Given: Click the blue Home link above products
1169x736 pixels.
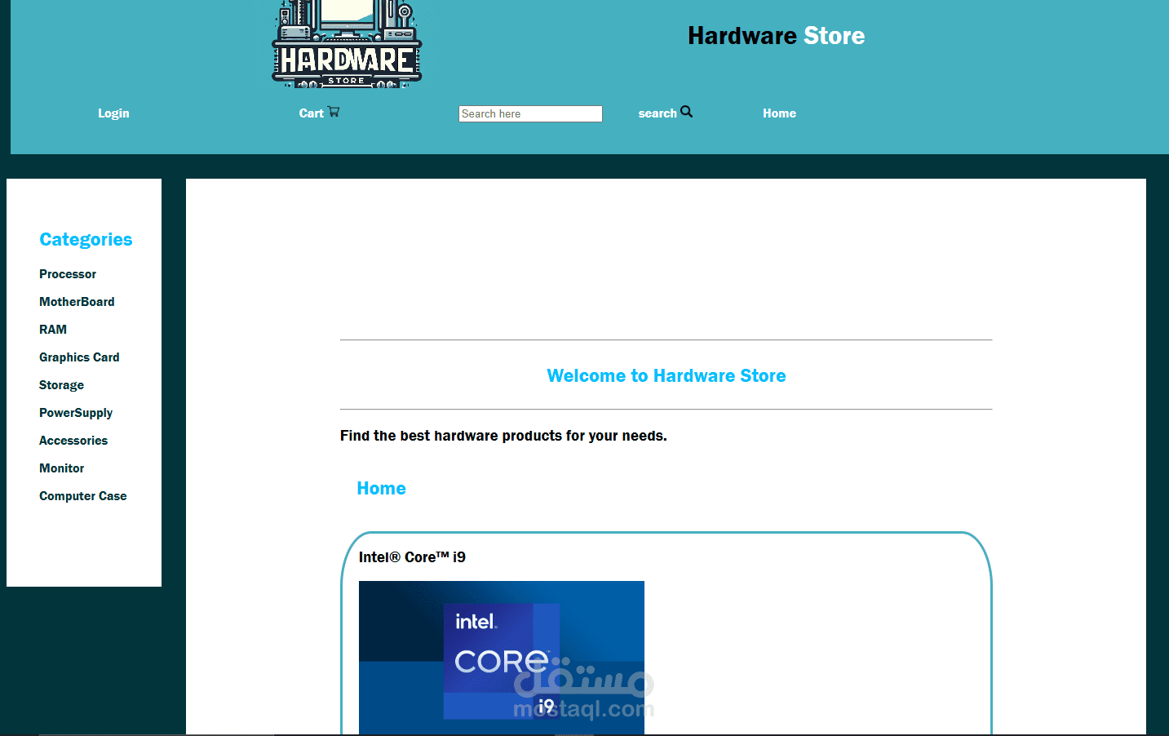Looking at the screenshot, I should pyautogui.click(x=381, y=488).
